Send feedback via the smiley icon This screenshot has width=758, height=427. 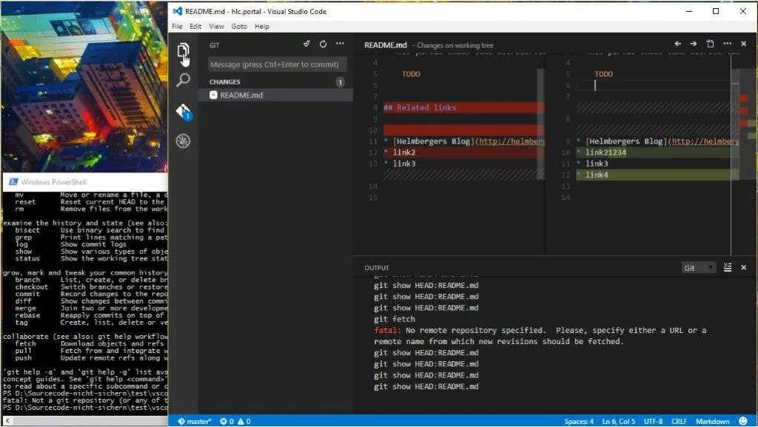click(x=743, y=421)
